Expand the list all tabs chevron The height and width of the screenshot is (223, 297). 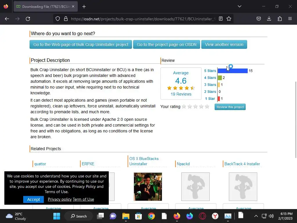[x=239, y=6]
